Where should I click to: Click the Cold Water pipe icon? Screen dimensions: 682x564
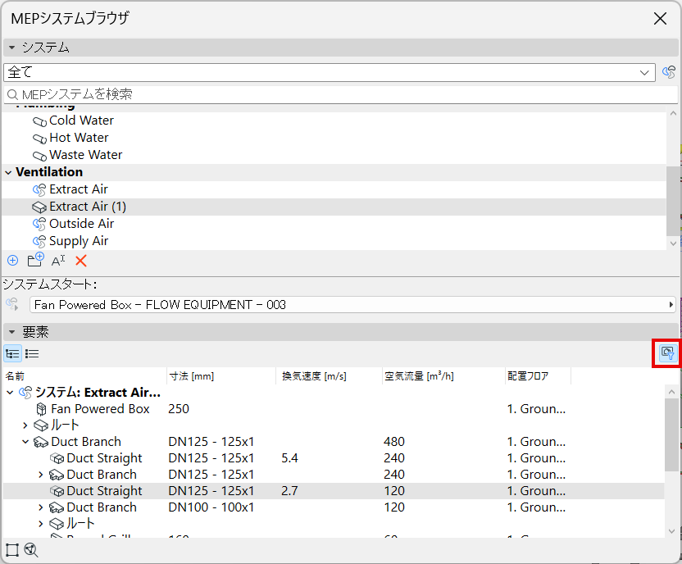click(39, 121)
